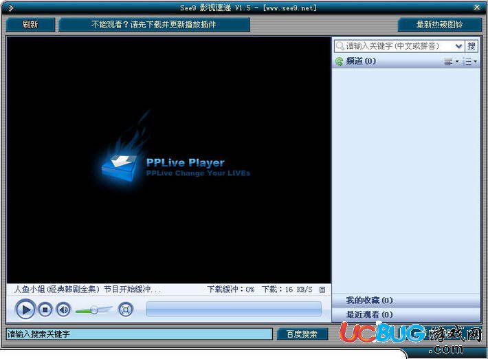Viewport: 488px width, 359px height.
Task: Click the 百度搜索 button
Action: [302, 334]
